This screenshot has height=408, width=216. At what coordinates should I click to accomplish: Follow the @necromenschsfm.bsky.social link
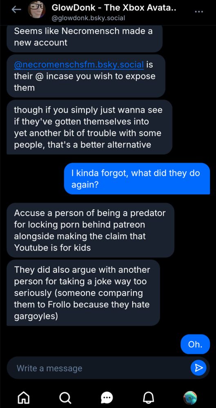[x=79, y=64]
